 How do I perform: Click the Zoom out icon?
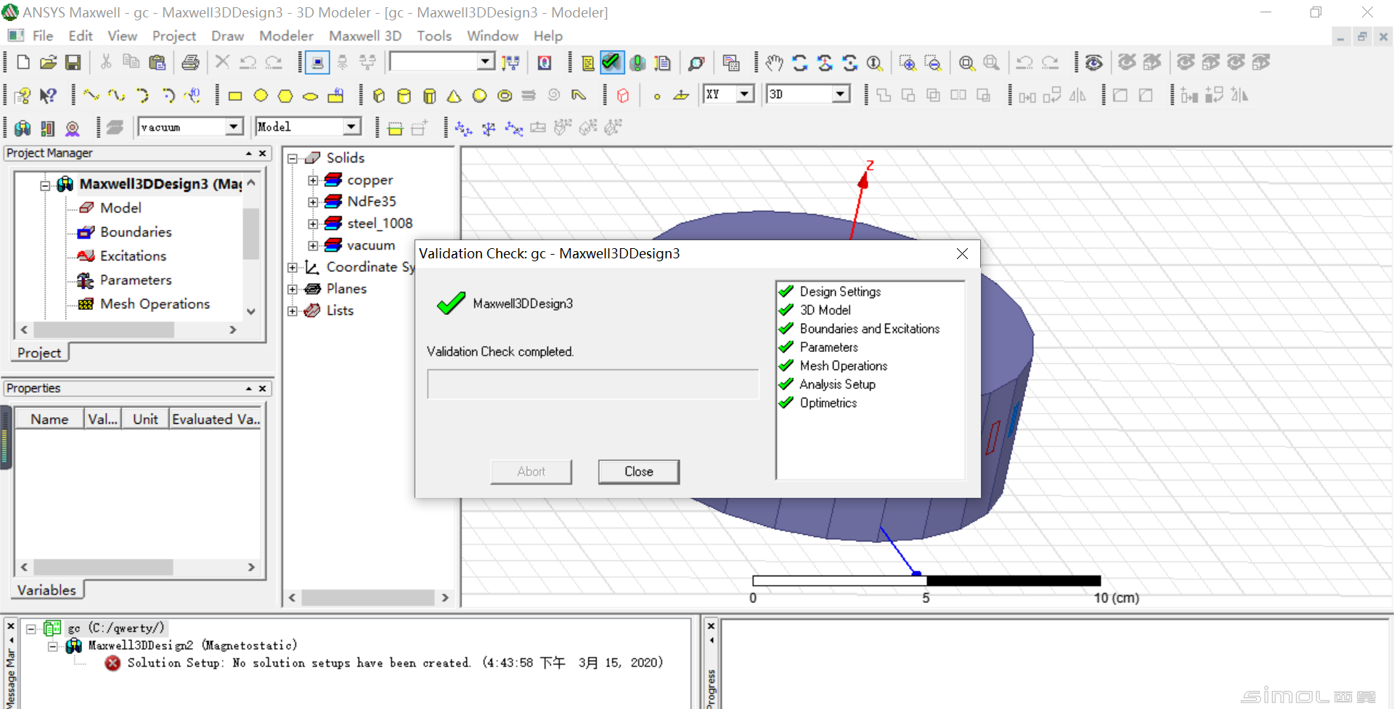(933, 63)
